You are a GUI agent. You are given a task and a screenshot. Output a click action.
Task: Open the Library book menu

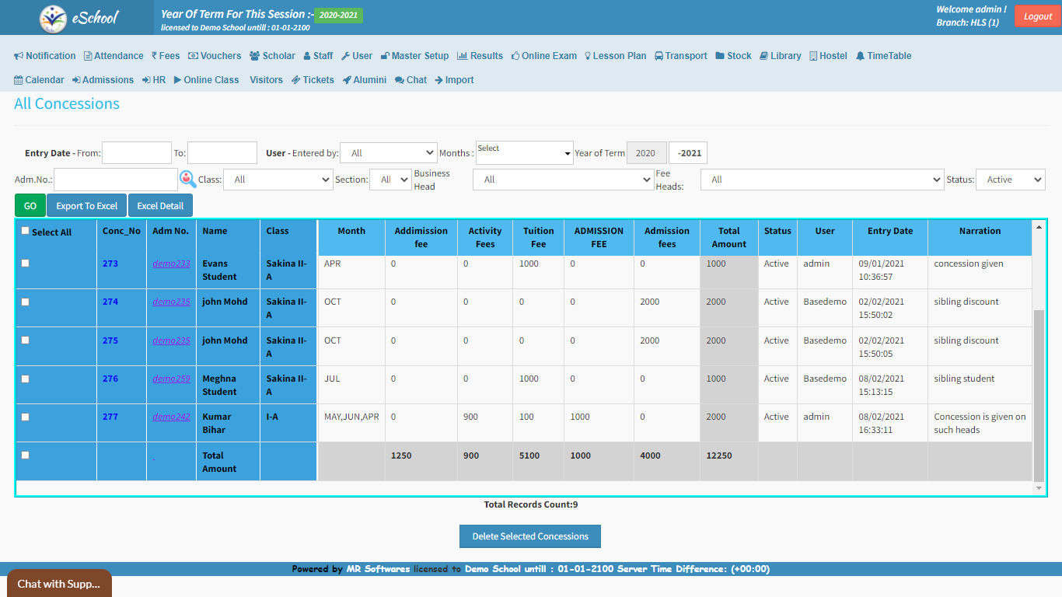point(780,56)
